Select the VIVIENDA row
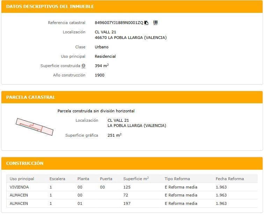This screenshot has width=264, height=217. tap(132, 187)
